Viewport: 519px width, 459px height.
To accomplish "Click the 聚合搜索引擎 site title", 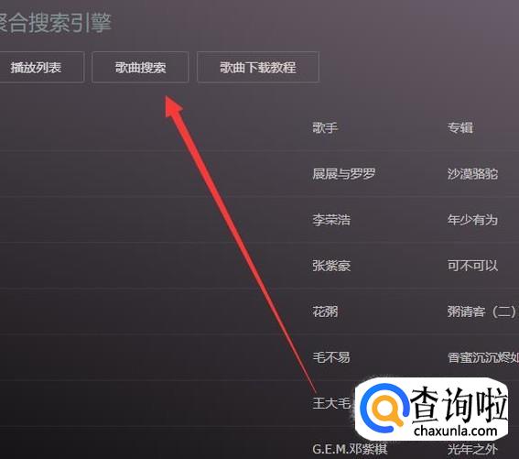I will (55, 23).
